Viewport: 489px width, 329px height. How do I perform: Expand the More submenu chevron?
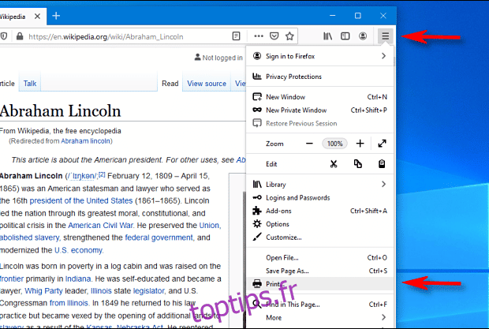pyautogui.click(x=383, y=317)
